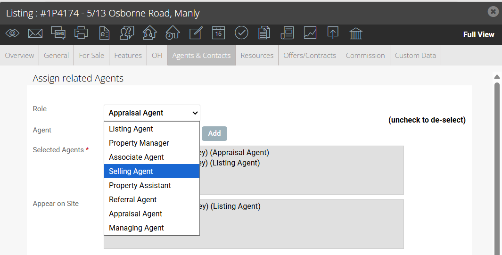
Task: Click the newspaper scroll icon
Action: pos(287,33)
